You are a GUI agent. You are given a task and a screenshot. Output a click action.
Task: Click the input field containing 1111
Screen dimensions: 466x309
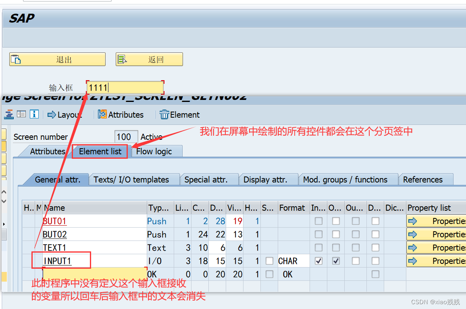(124, 87)
